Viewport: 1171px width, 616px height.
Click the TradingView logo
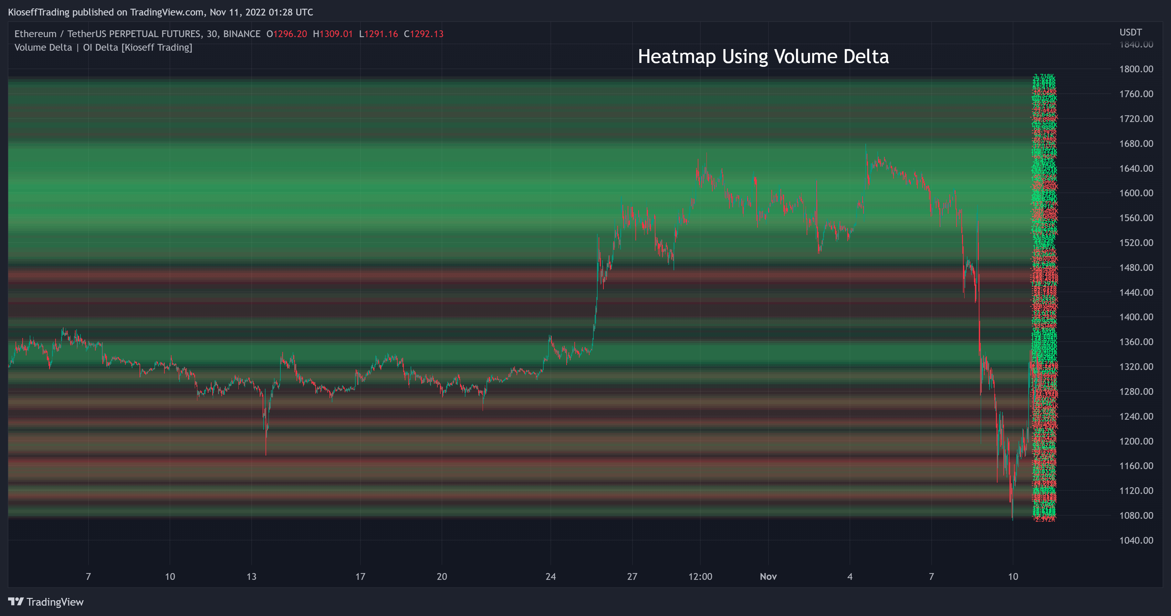click(x=16, y=601)
